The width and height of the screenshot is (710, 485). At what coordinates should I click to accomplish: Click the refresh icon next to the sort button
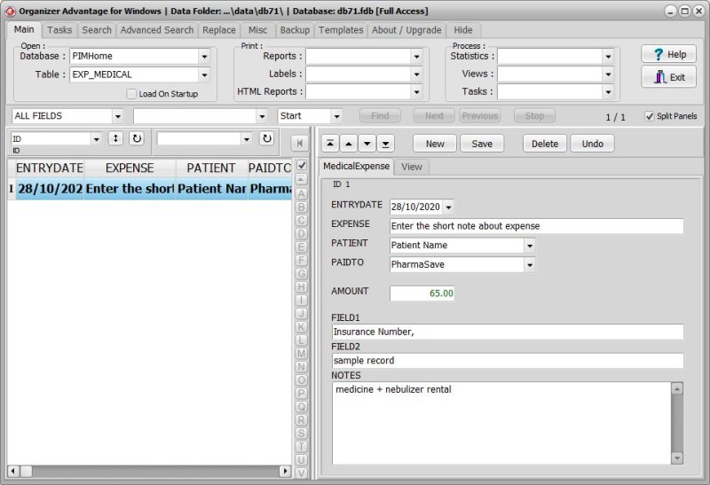(x=137, y=138)
